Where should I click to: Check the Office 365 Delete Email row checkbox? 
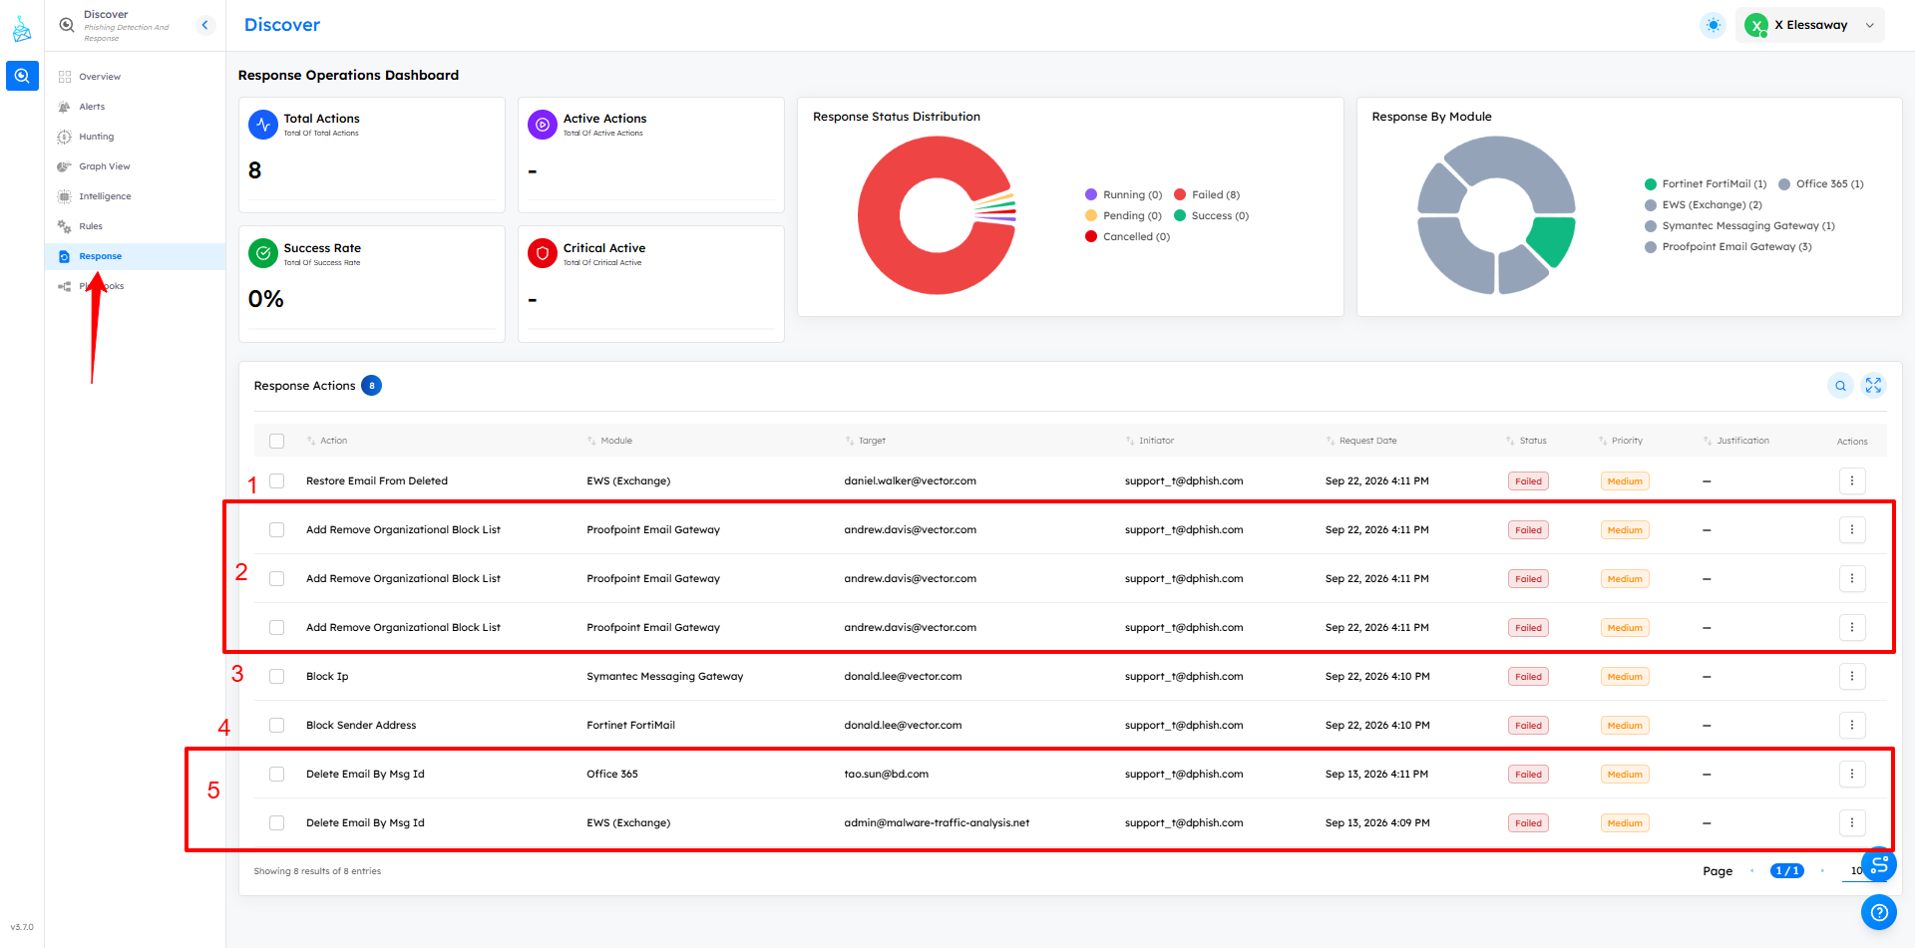[x=277, y=774]
